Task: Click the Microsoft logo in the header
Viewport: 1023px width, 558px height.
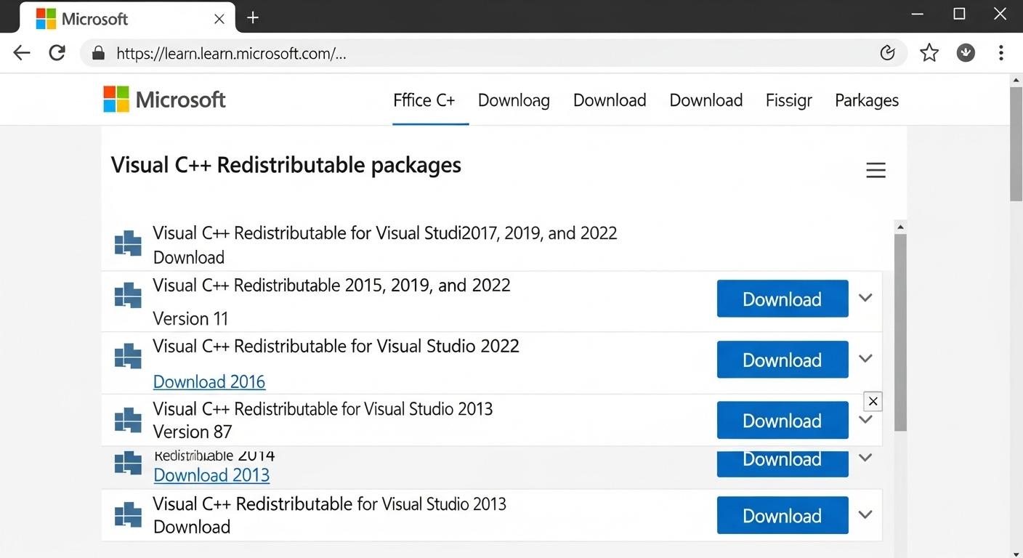Action: pyautogui.click(x=163, y=99)
